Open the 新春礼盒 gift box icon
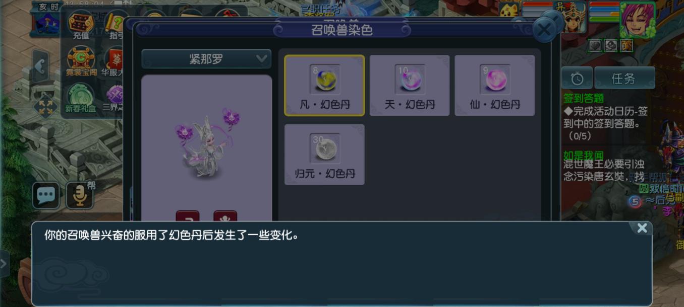The width and height of the screenshot is (684, 307). 81,98
